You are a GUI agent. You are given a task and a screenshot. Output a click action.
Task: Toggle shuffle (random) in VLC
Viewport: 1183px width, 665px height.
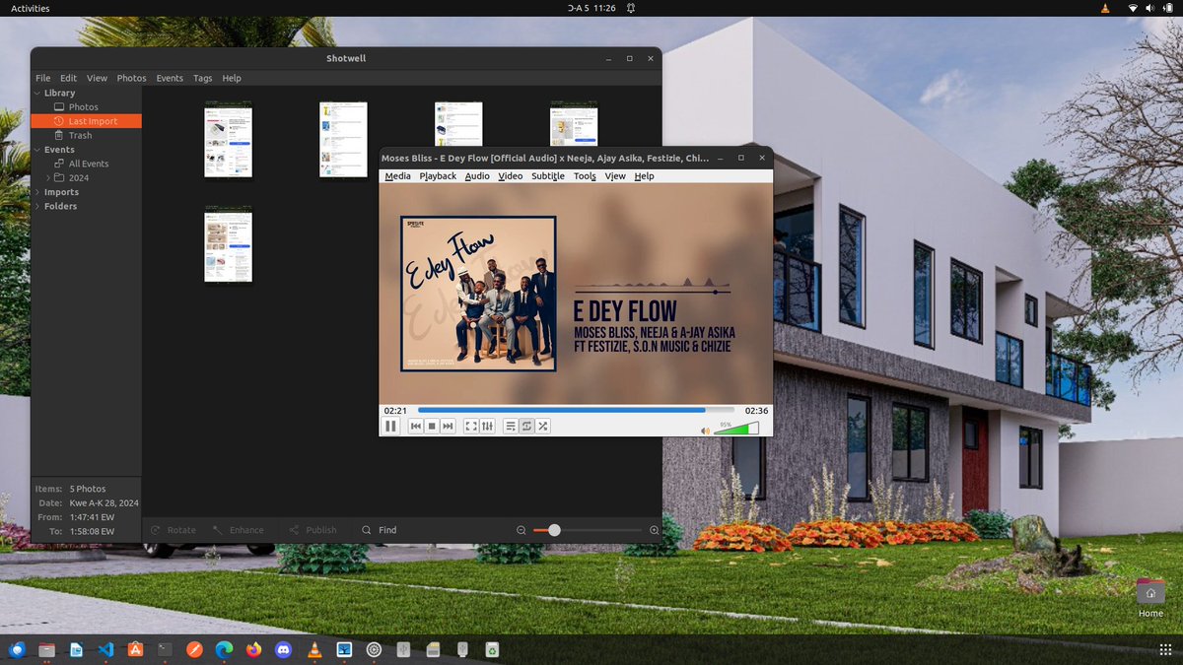point(542,426)
